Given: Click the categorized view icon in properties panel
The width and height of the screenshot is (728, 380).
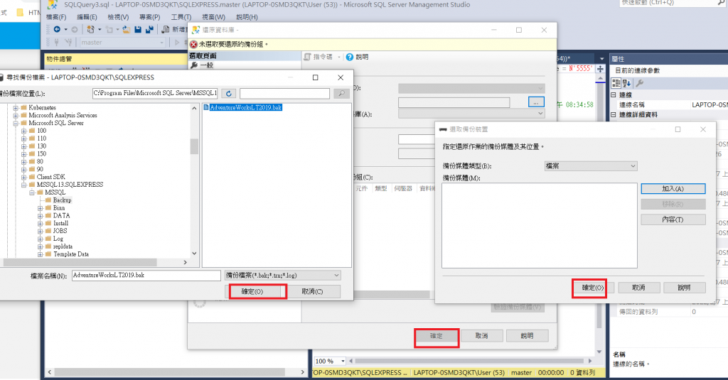Looking at the screenshot, I should [x=616, y=83].
